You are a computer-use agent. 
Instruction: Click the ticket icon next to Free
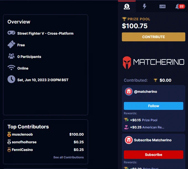(11, 44)
